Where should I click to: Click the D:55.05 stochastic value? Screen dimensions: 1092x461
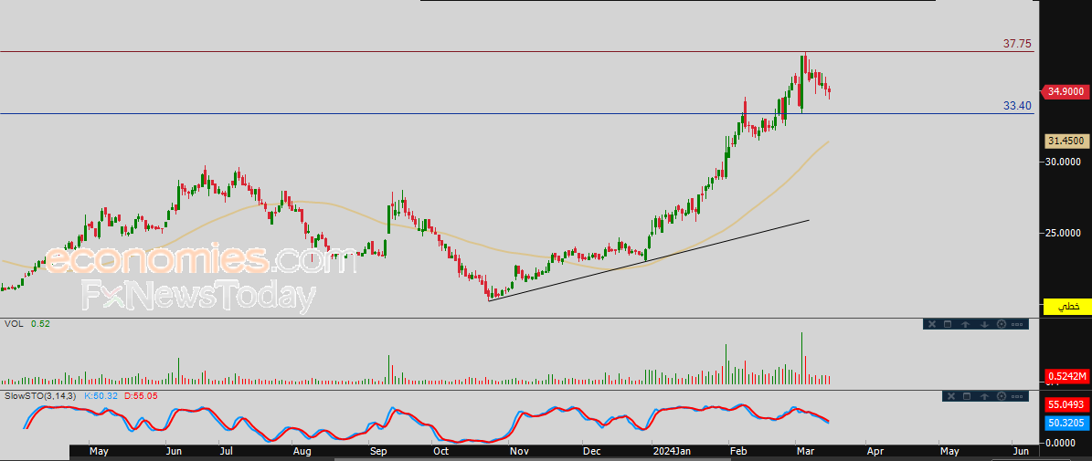click(x=142, y=395)
